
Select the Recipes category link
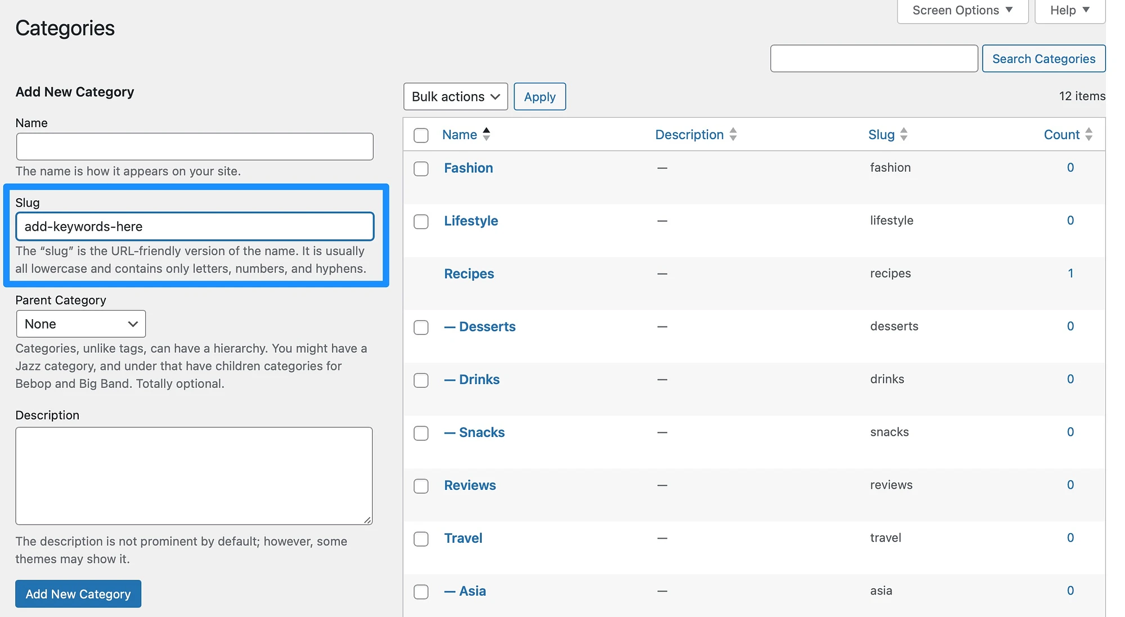(469, 272)
